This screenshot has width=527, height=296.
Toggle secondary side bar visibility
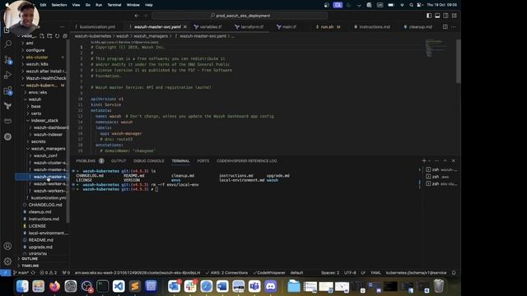[445, 16]
